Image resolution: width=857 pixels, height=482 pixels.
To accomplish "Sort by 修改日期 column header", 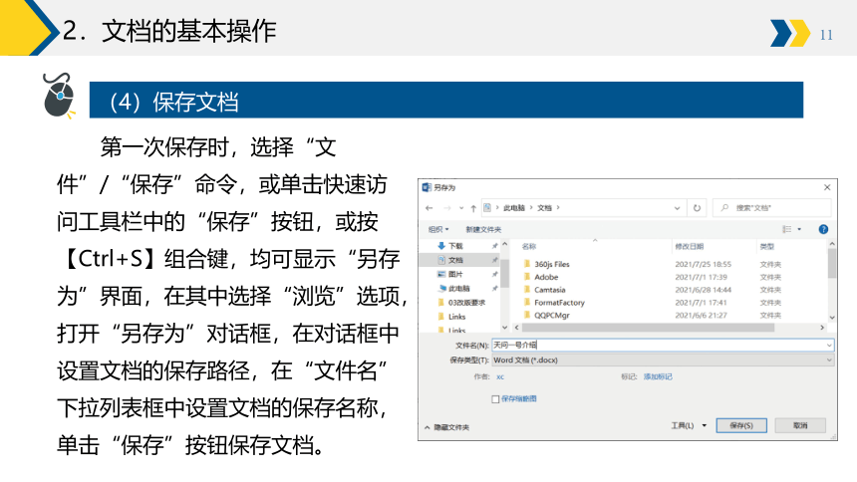I will coord(690,246).
